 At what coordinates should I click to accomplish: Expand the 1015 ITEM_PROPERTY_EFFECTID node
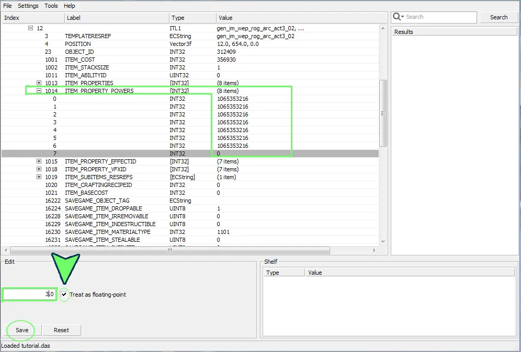[x=39, y=161]
